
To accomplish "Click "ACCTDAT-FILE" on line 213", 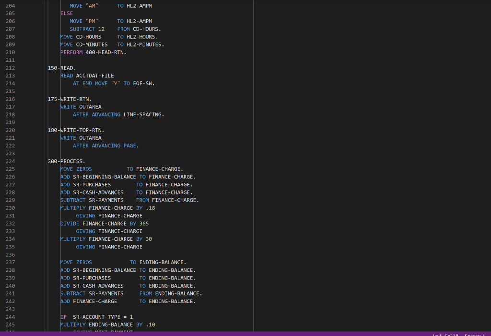I will click(94, 76).
